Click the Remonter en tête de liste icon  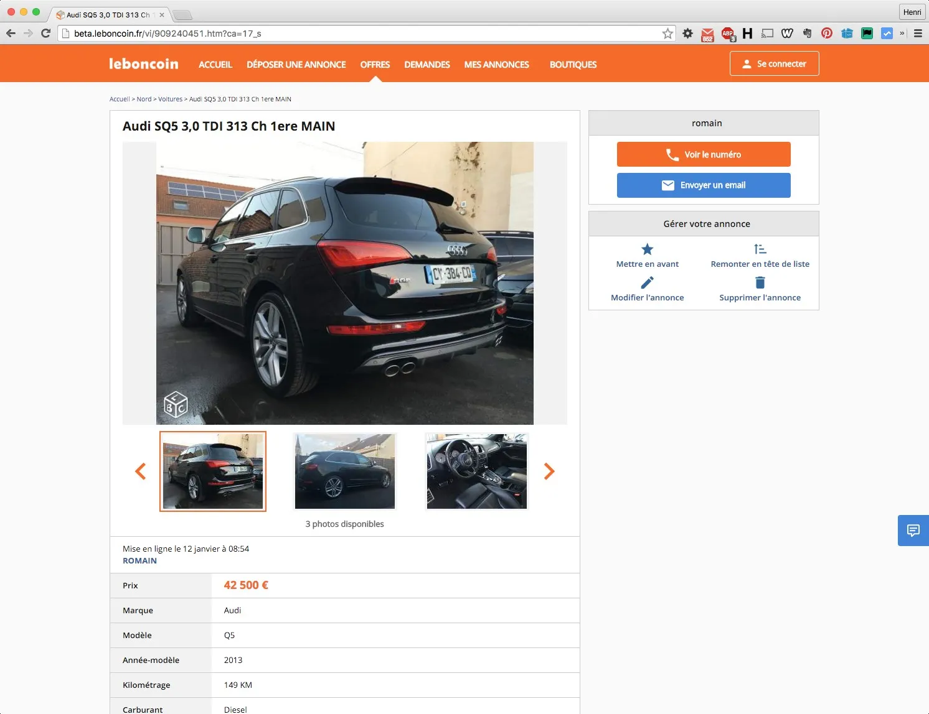[760, 249]
